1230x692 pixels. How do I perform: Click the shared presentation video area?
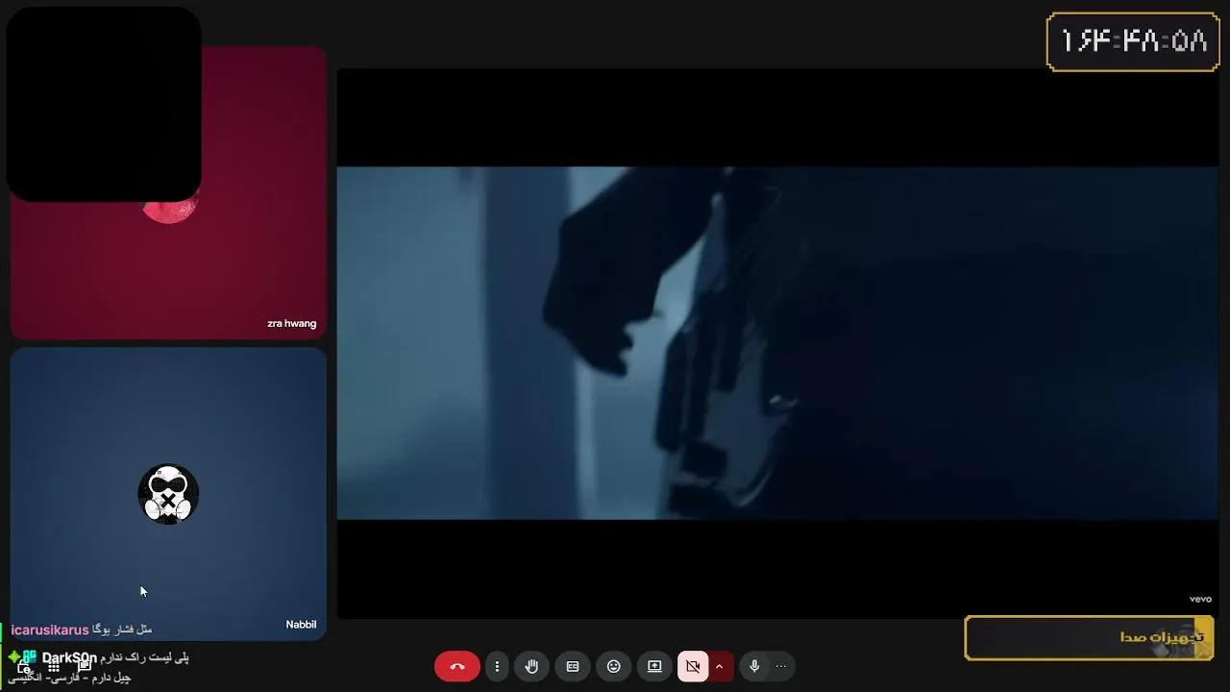(777, 343)
